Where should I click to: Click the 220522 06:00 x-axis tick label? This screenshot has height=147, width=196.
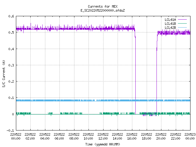tap(59, 136)
